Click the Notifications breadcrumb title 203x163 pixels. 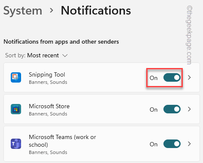coord(96,11)
